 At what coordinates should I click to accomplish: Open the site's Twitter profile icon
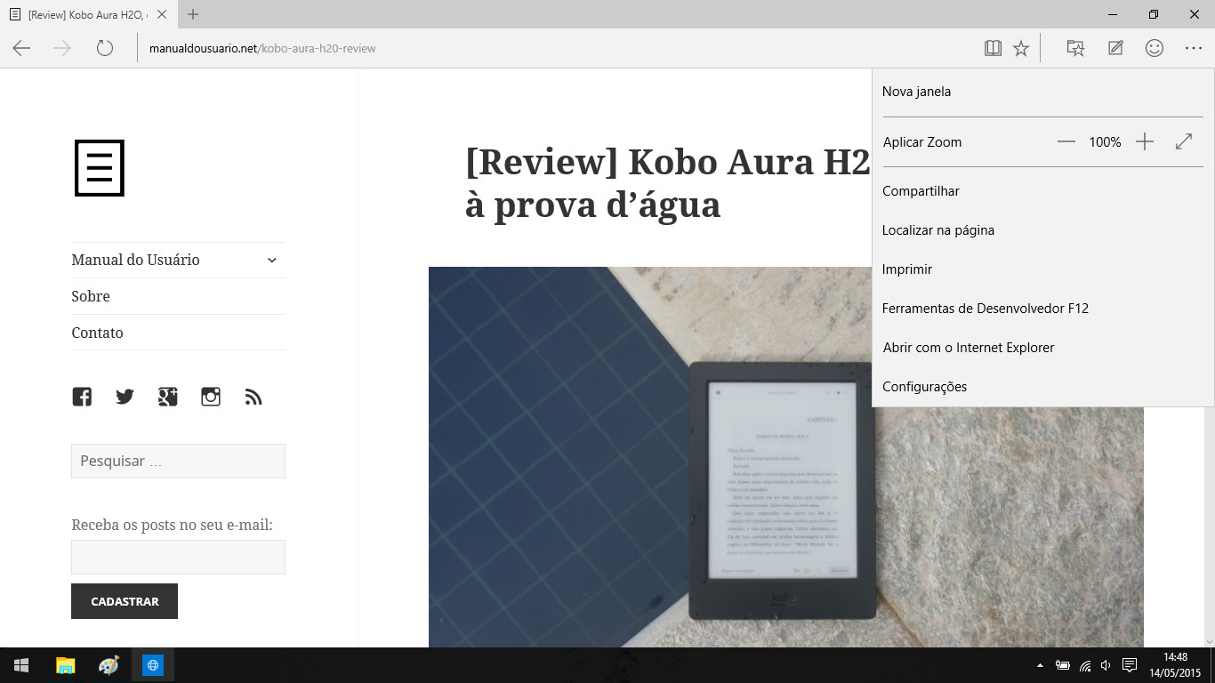pos(125,397)
